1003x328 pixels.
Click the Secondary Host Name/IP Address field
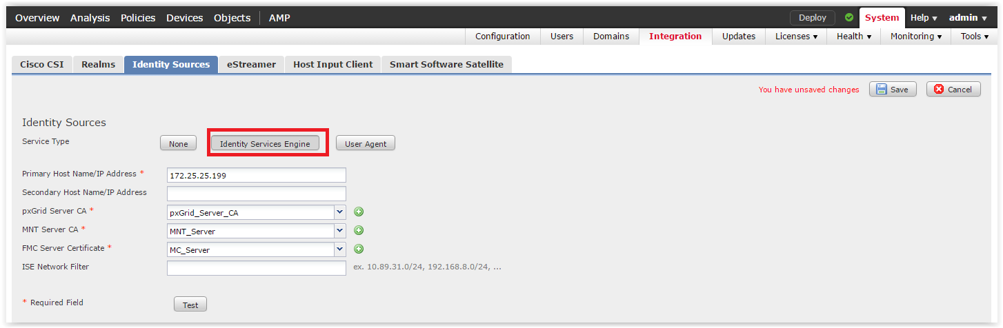257,194
